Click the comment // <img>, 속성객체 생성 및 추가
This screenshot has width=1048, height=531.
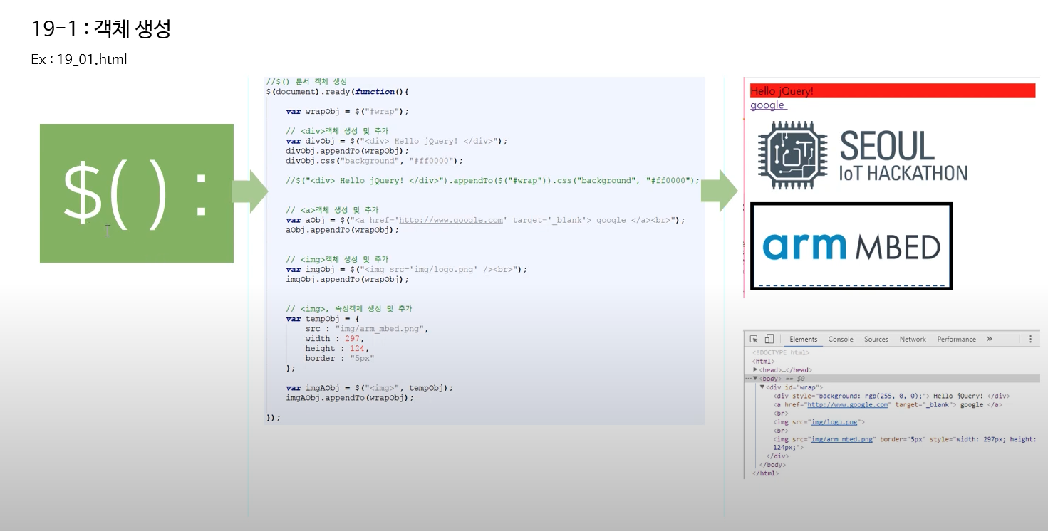349,309
